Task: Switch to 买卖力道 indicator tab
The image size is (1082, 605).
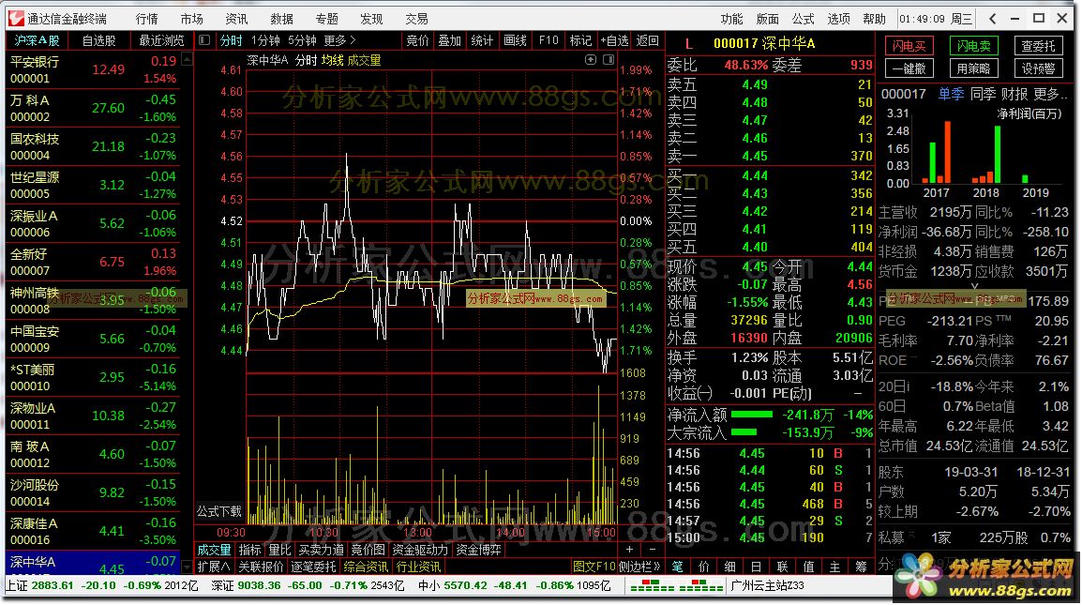Action: click(321, 550)
